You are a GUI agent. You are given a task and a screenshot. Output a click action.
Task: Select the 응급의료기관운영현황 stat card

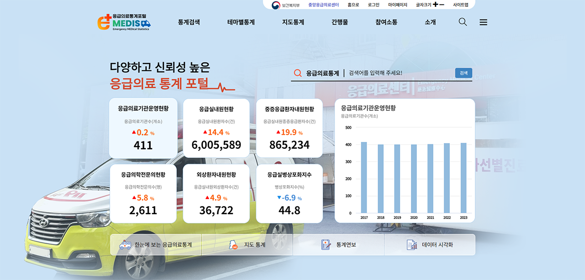point(143,128)
